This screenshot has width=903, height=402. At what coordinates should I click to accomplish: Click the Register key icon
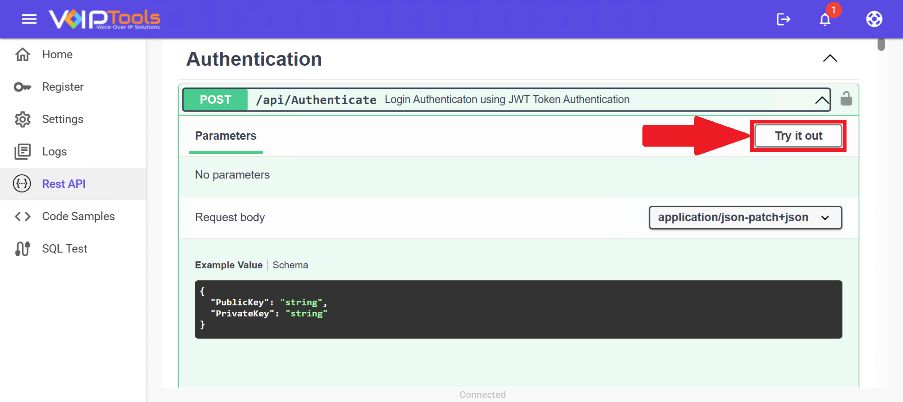[x=23, y=87]
